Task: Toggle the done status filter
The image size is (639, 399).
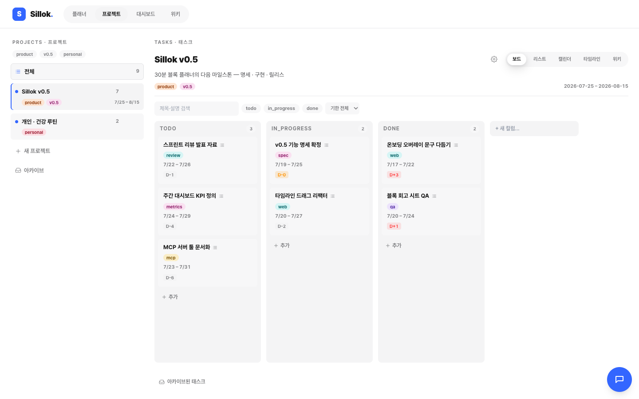Action: point(312,108)
